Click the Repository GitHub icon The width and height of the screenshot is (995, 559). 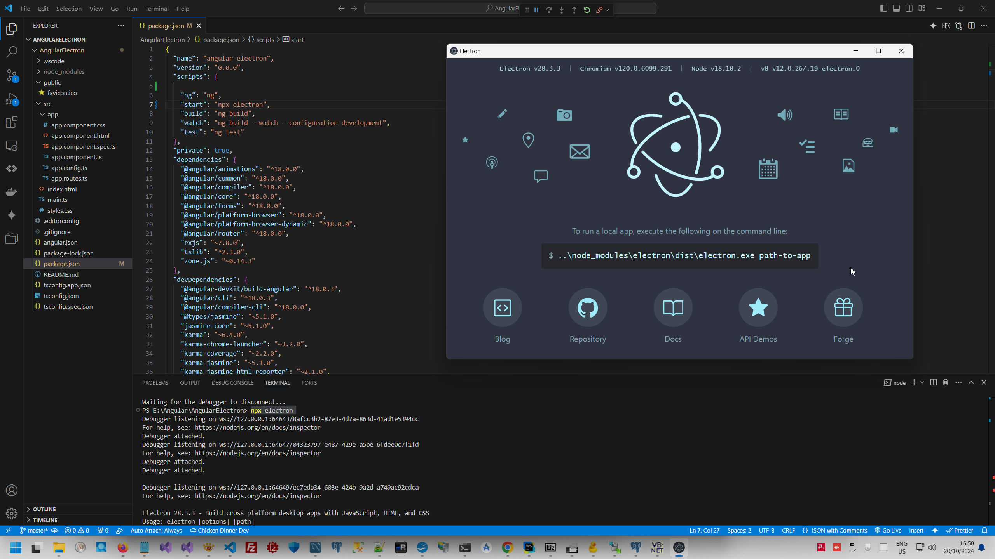tap(588, 307)
